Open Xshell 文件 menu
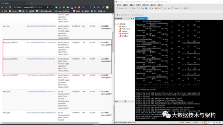Screen dimensions: 223x125 click(119, 5)
